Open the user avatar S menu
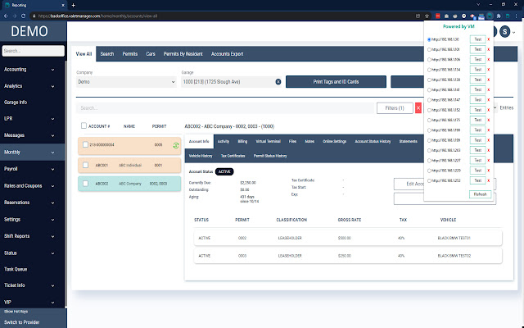This screenshot has height=328, width=524. point(504,32)
